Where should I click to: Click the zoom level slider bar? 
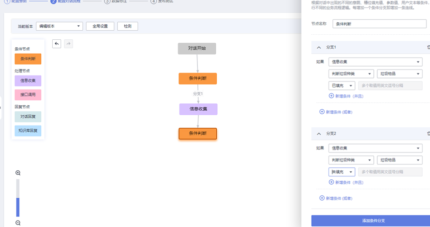18,198
